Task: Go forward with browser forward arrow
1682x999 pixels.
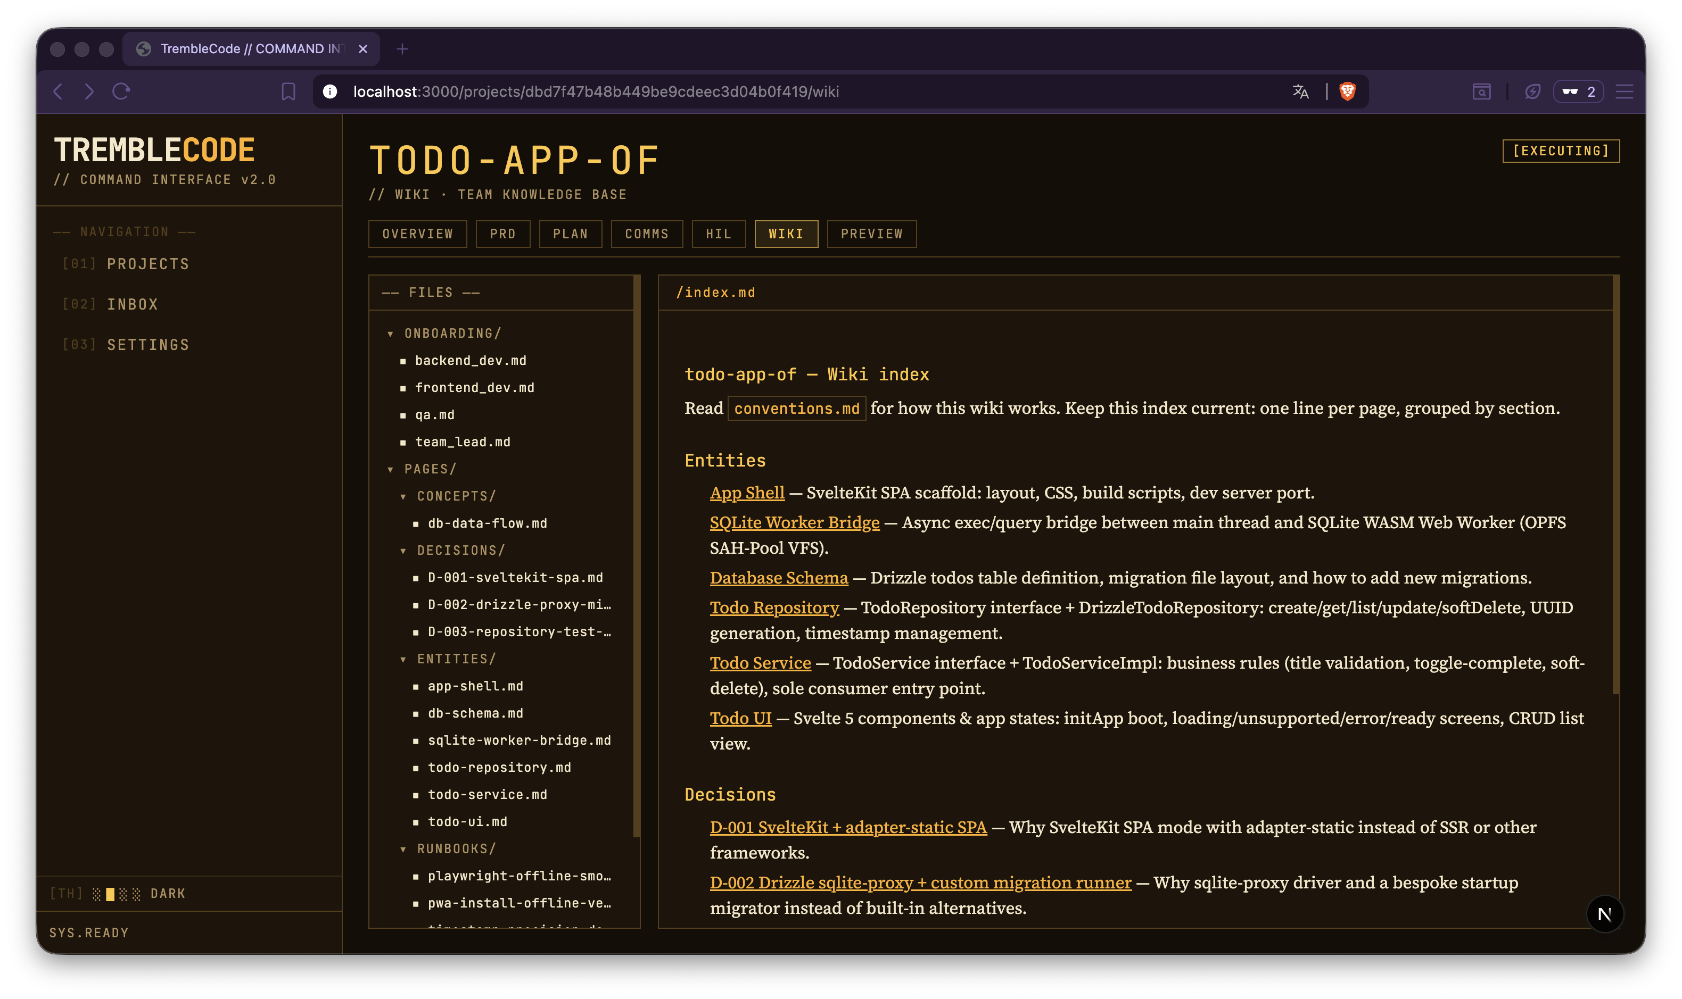Action: [89, 91]
